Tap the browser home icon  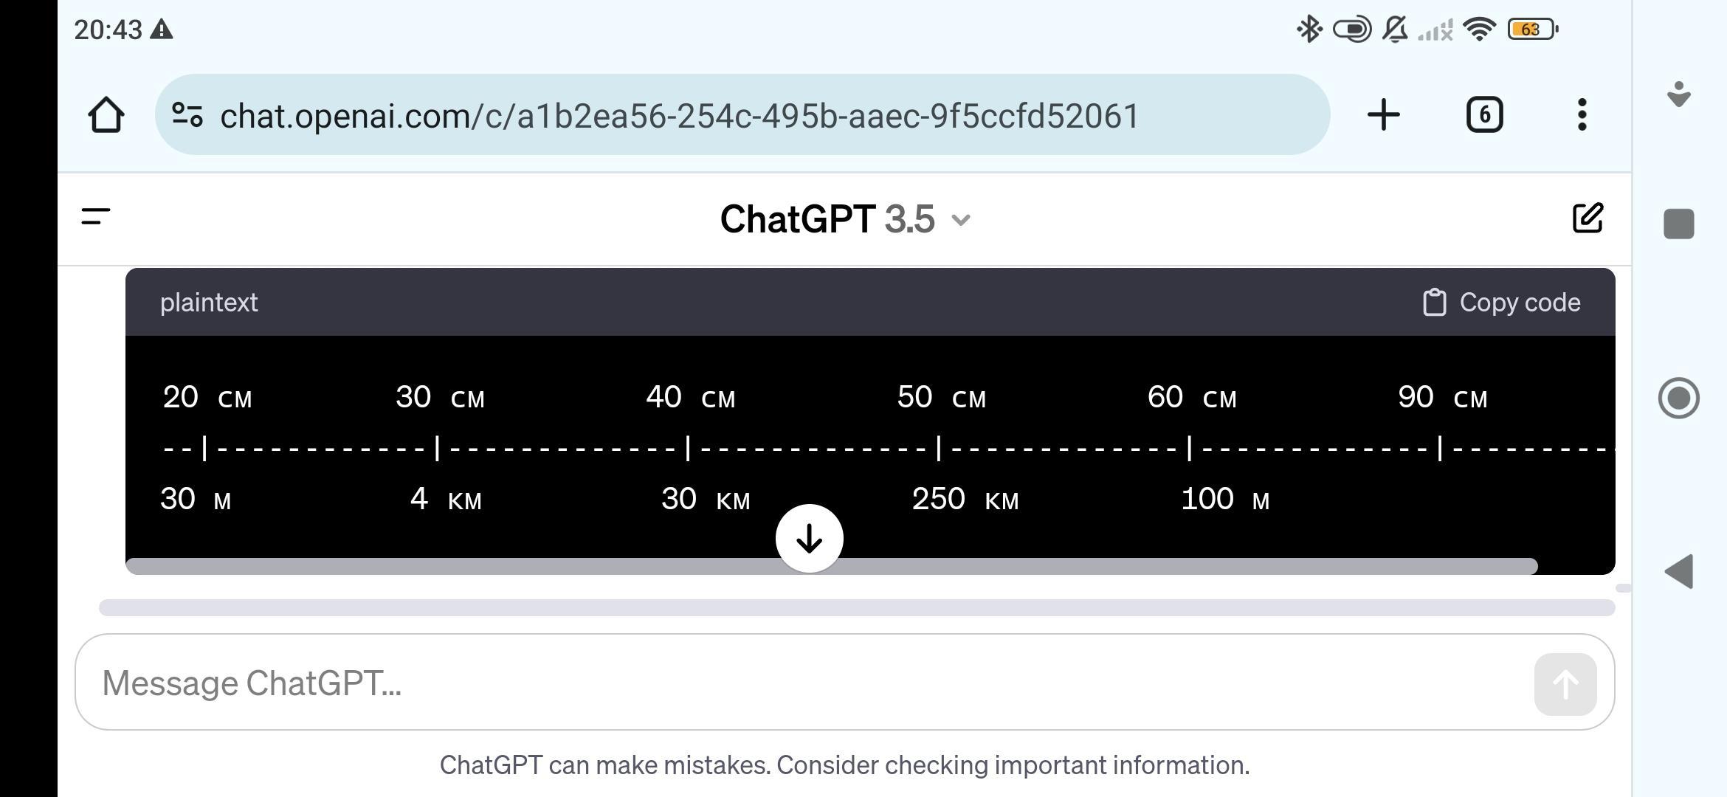click(106, 115)
